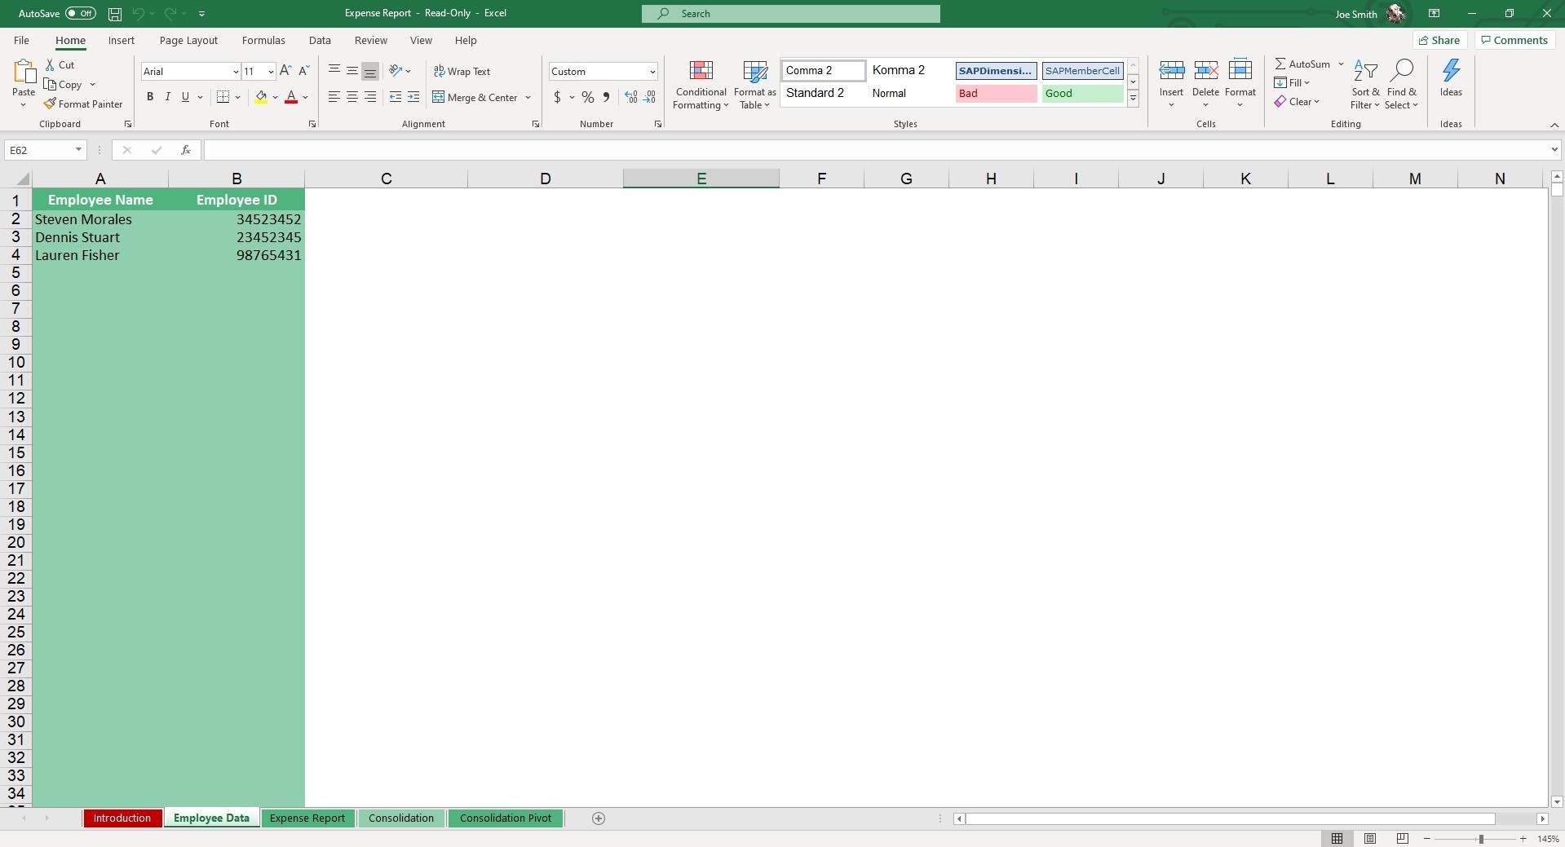Click the Insert Function fx icon

186,150
